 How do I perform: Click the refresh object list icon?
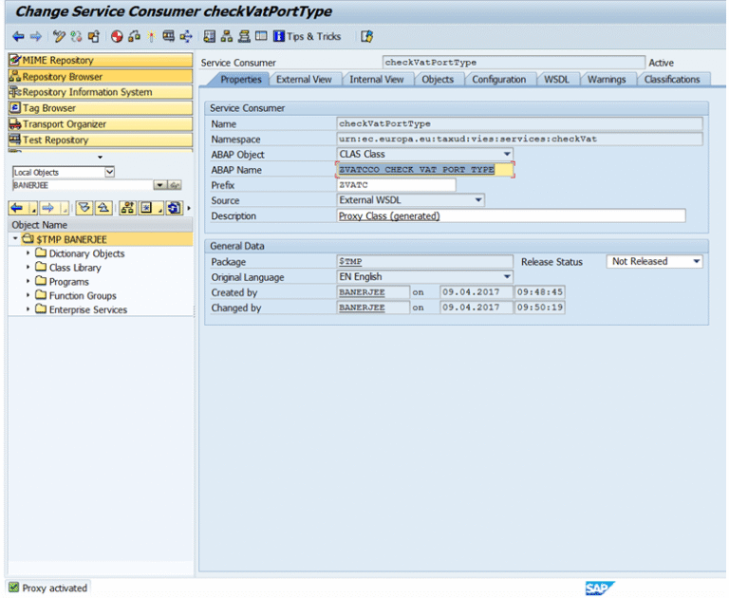[174, 208]
